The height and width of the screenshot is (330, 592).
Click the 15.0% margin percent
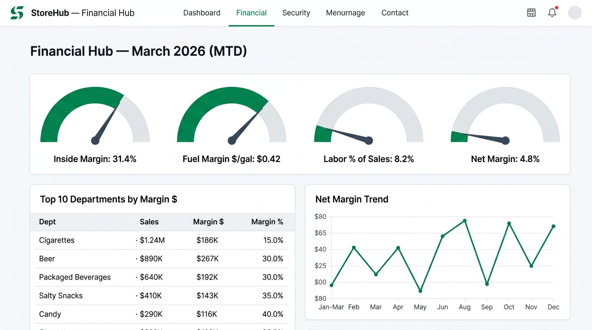(x=273, y=240)
